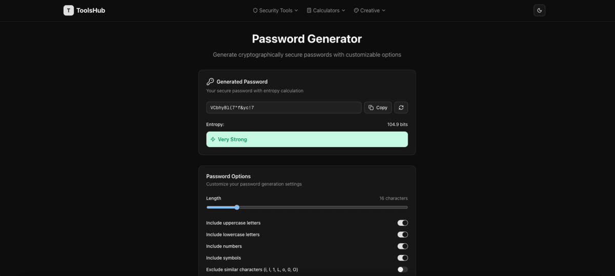Click the ToolsHub T logo icon
The width and height of the screenshot is (615, 276).
pyautogui.click(x=69, y=10)
